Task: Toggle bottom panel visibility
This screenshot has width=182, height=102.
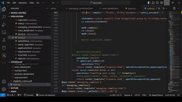Action: (153, 3)
